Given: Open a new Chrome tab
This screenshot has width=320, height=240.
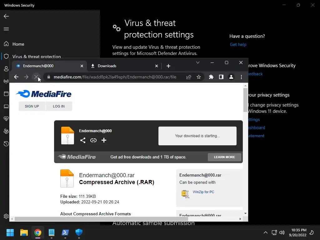Looking at the screenshot, I should pos(168,66).
